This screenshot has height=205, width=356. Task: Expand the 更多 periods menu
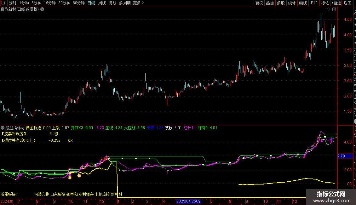pos(139,3)
